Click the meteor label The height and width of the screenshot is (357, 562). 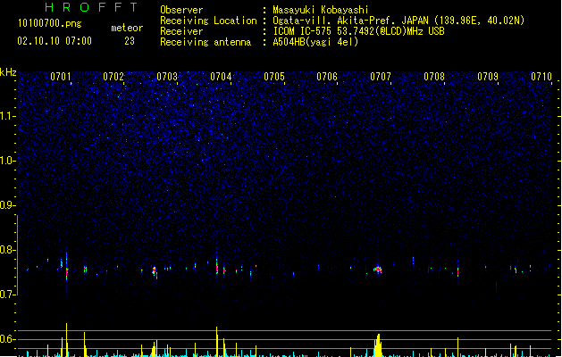[127, 28]
